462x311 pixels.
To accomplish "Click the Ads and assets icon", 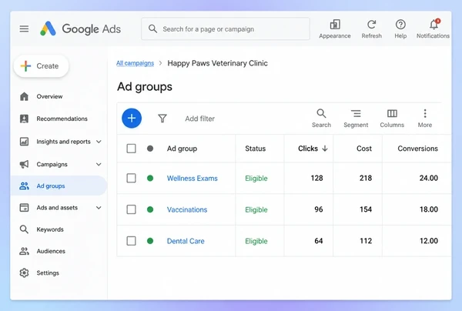I will (x=24, y=208).
